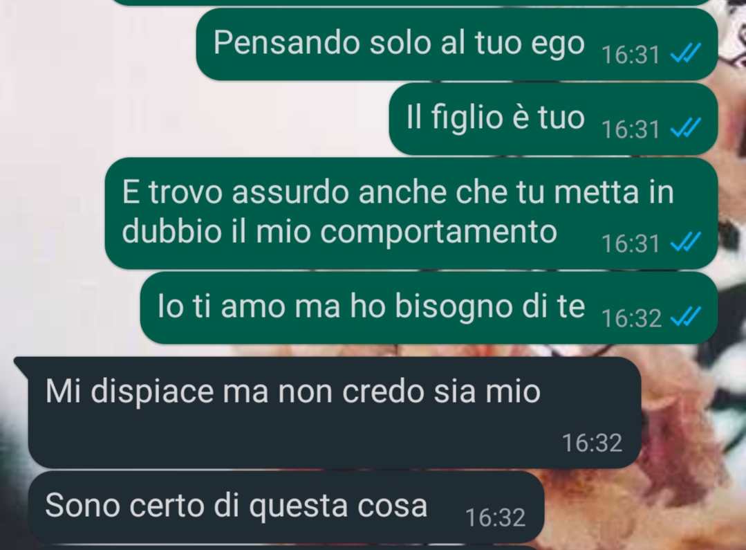Click the 16:31 timestamp on 'Pensando solo al tuo ego'
746x550 pixels.
(x=631, y=55)
